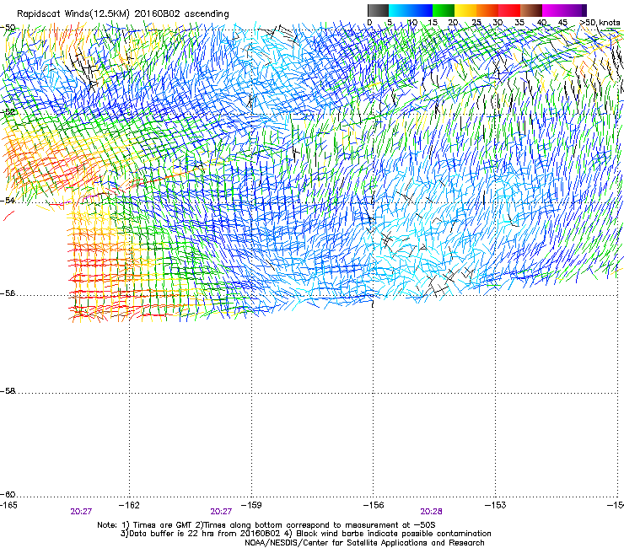Click the first purple 20:27 timestamp
This screenshot has width=624, height=548.
81,512
